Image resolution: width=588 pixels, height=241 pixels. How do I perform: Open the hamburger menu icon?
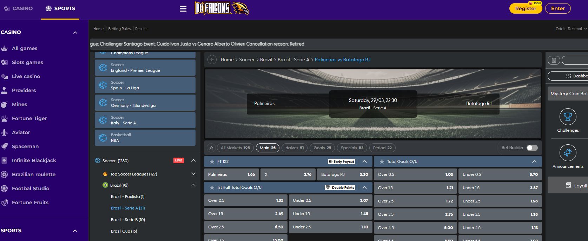183,9
